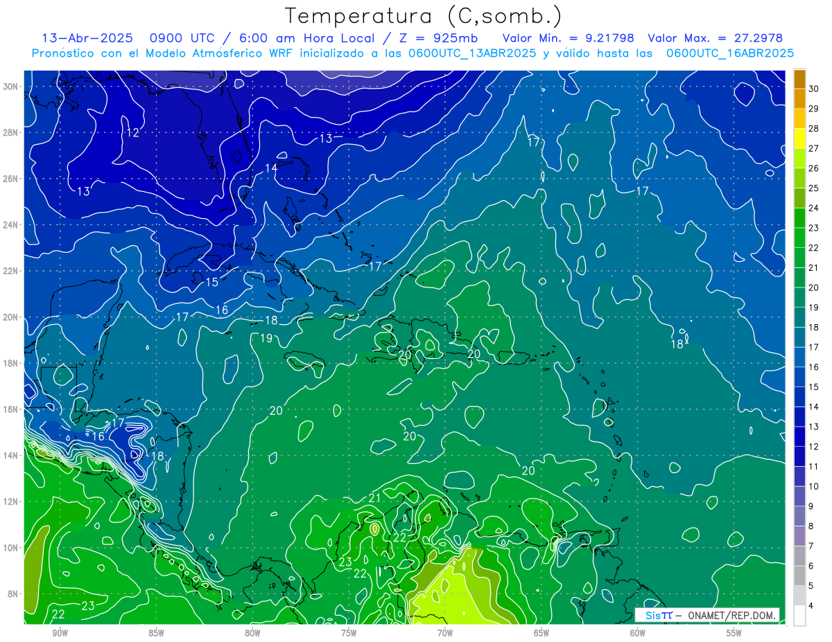This screenshot has height=642, width=832.
Task: Click the '9' label on the color scale
Action: click(811, 506)
